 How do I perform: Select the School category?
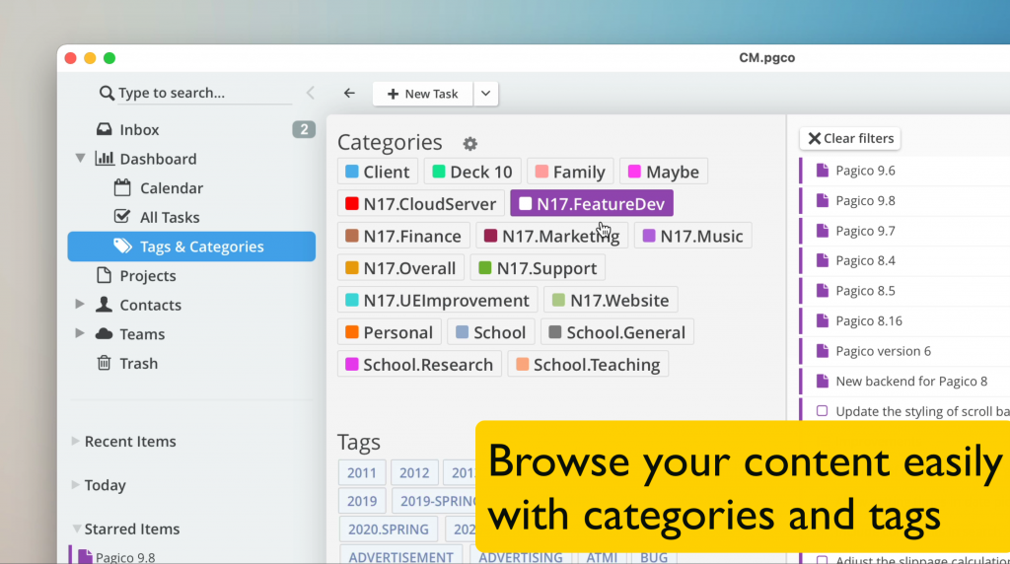tap(491, 333)
